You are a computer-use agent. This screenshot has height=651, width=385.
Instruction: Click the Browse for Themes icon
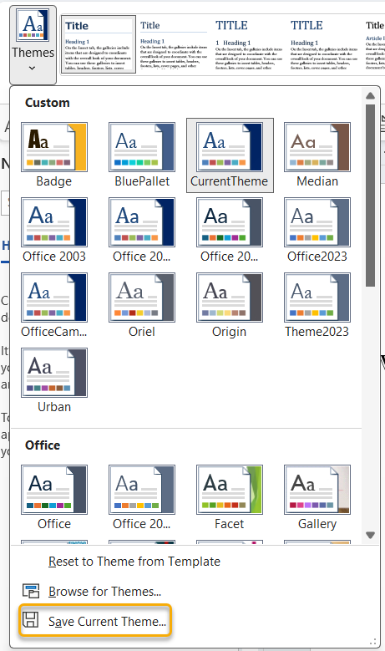click(x=31, y=591)
